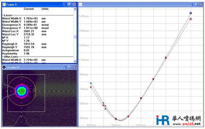Click the beam spot center in profile view
Screen dimensions: 205x129
[22, 91]
